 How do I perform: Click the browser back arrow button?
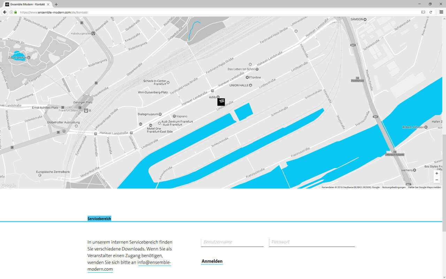click(5, 12)
